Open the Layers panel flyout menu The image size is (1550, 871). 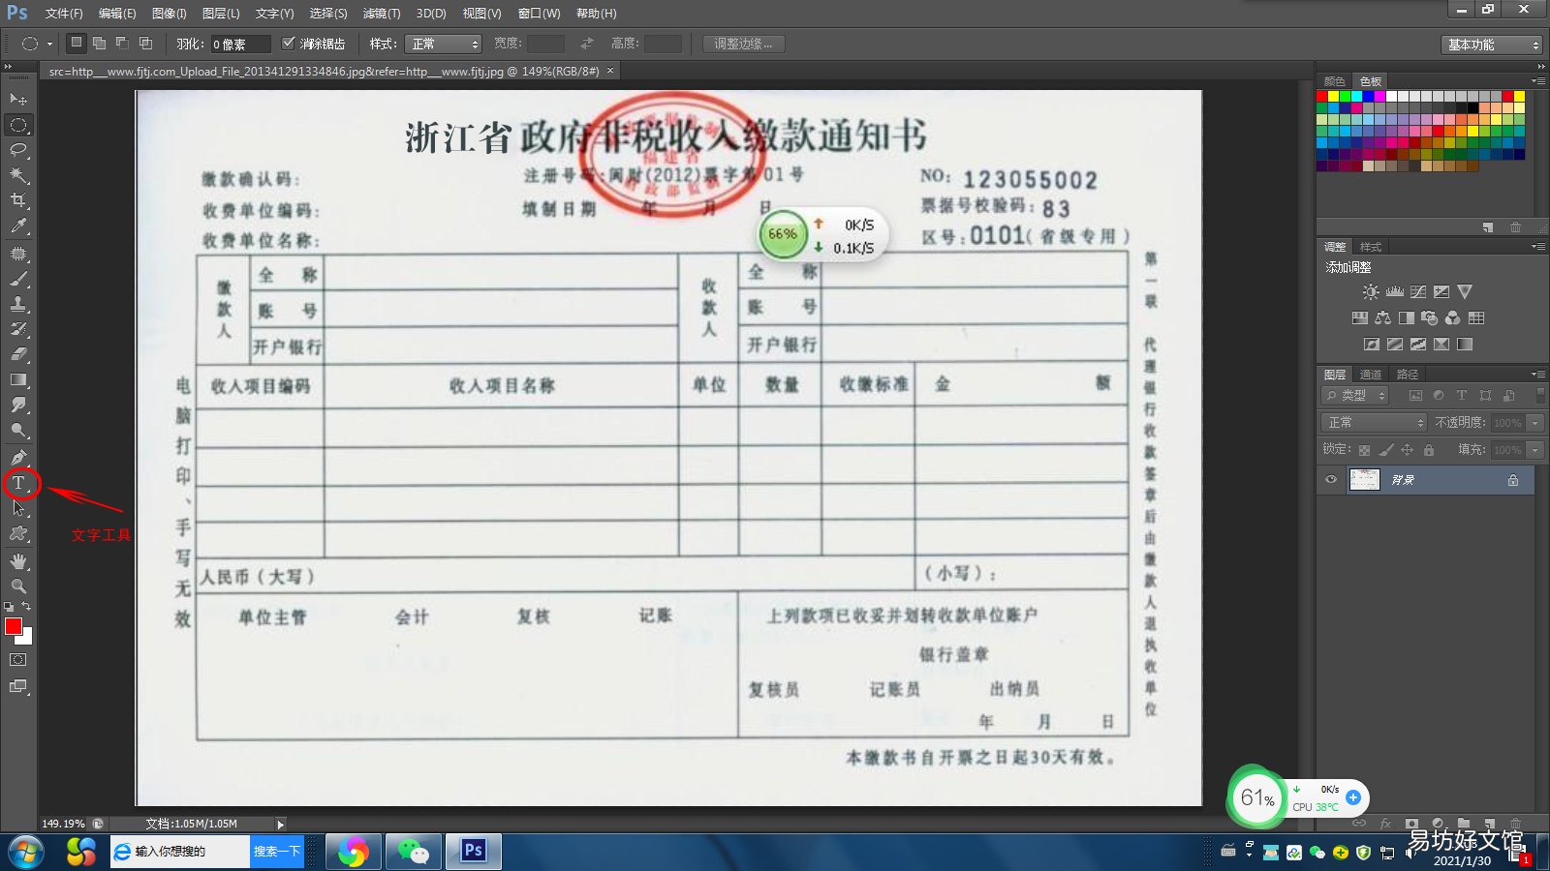[x=1537, y=374]
